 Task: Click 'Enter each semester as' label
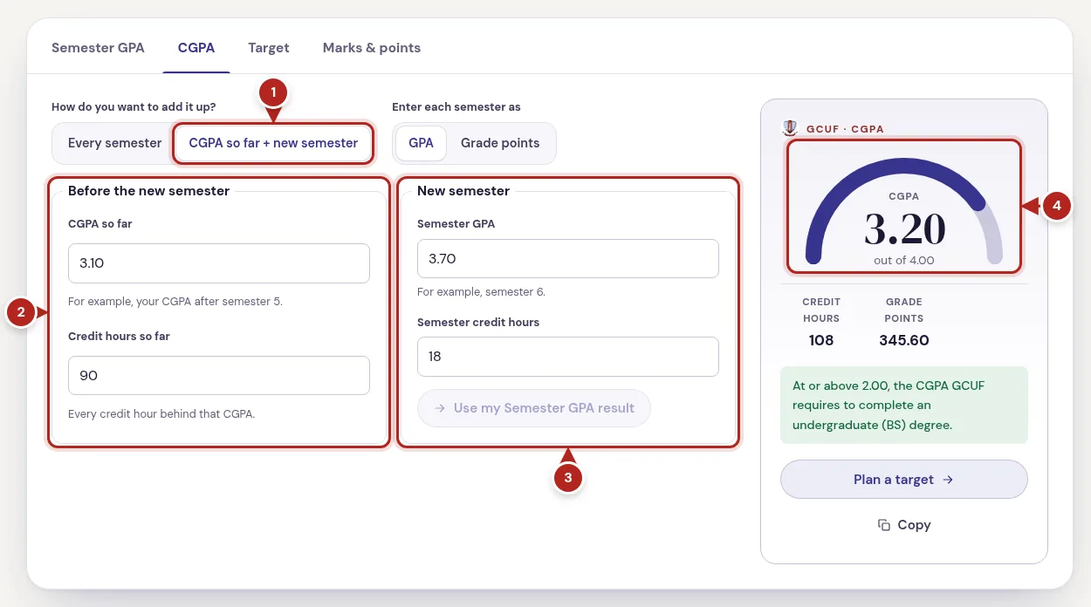pos(456,107)
